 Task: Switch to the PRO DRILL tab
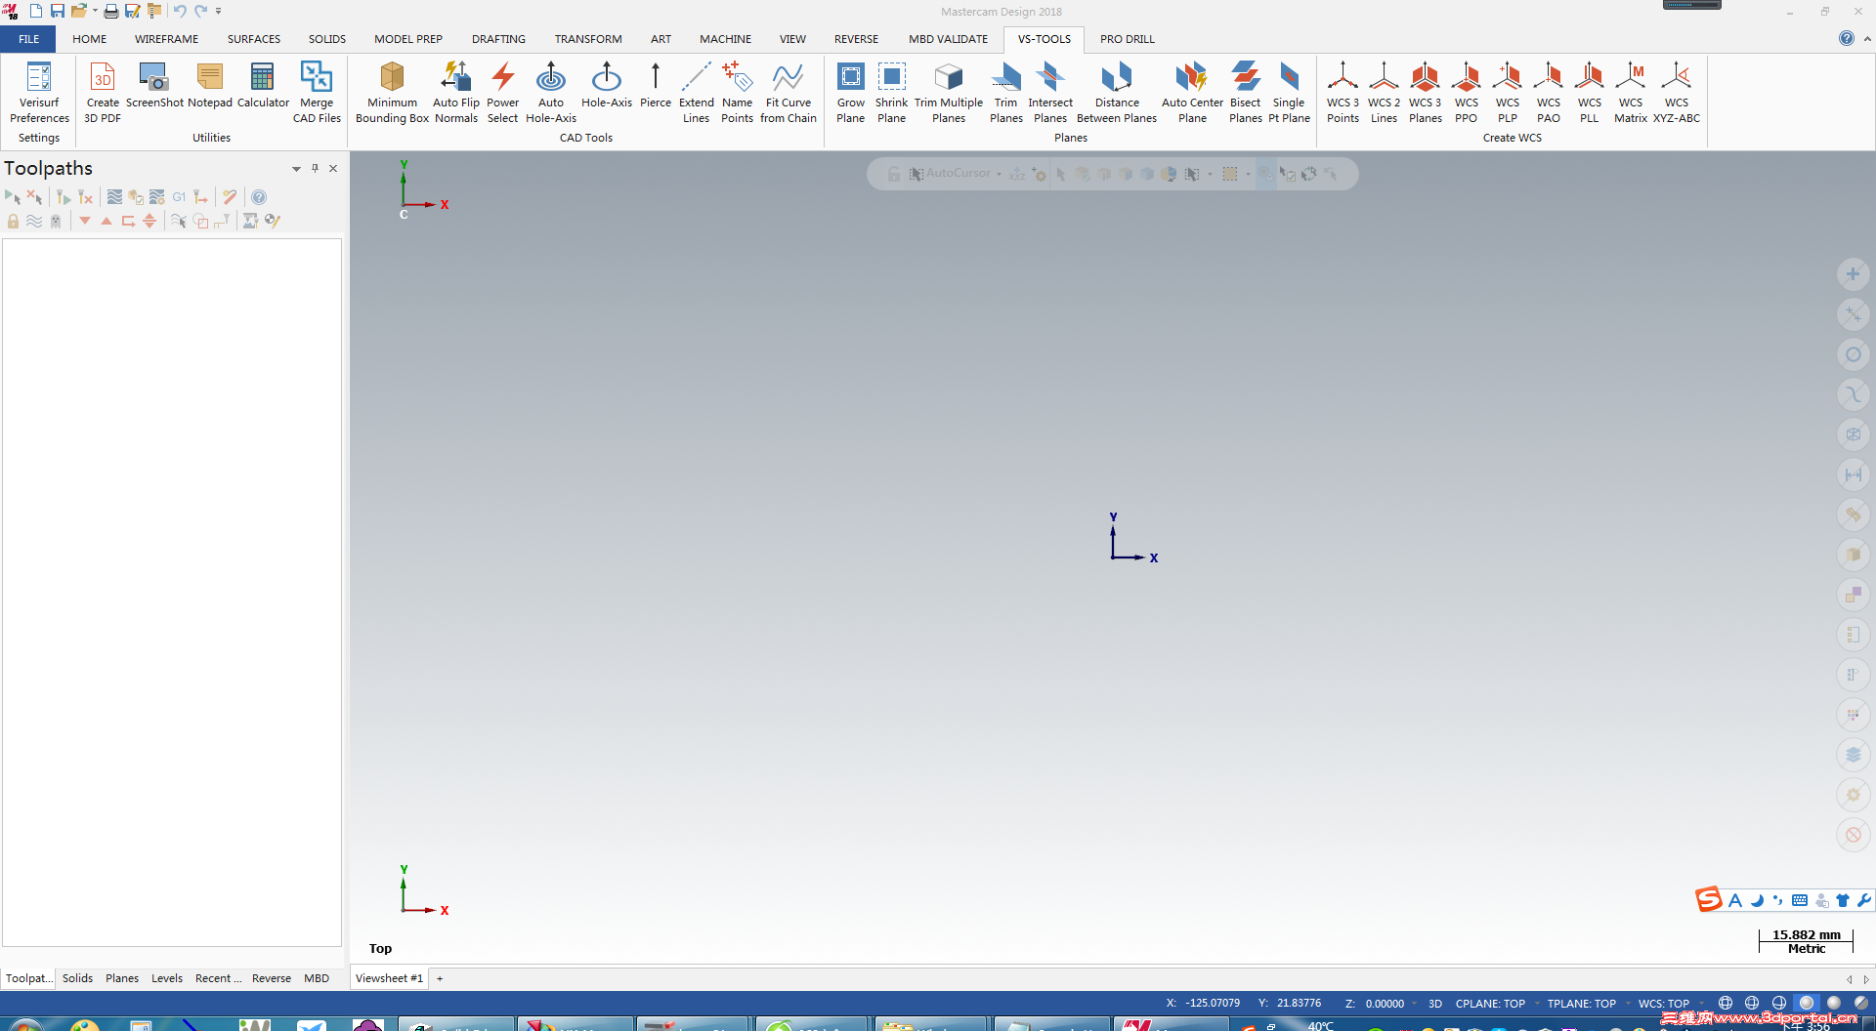pos(1128,39)
